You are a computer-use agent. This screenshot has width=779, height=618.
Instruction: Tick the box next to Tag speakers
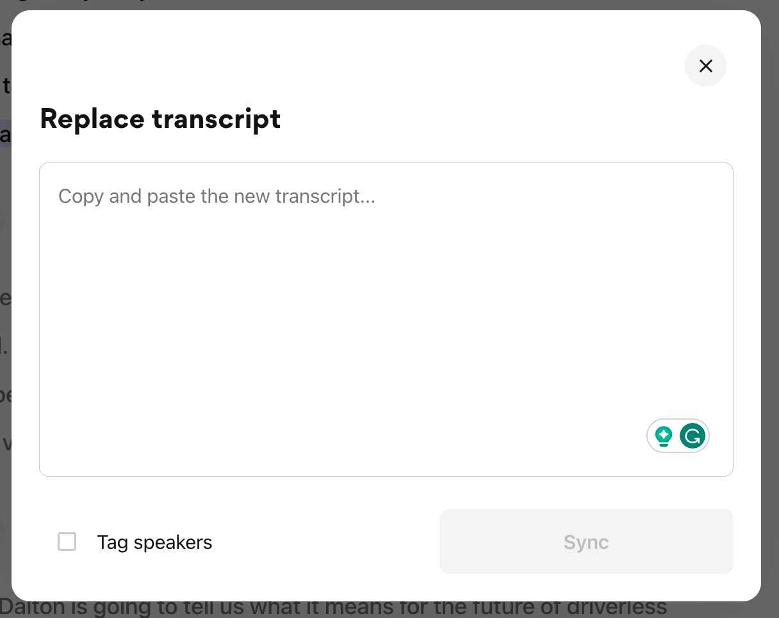67,542
